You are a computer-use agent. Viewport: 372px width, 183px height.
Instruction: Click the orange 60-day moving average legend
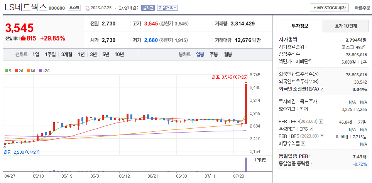[31, 71]
